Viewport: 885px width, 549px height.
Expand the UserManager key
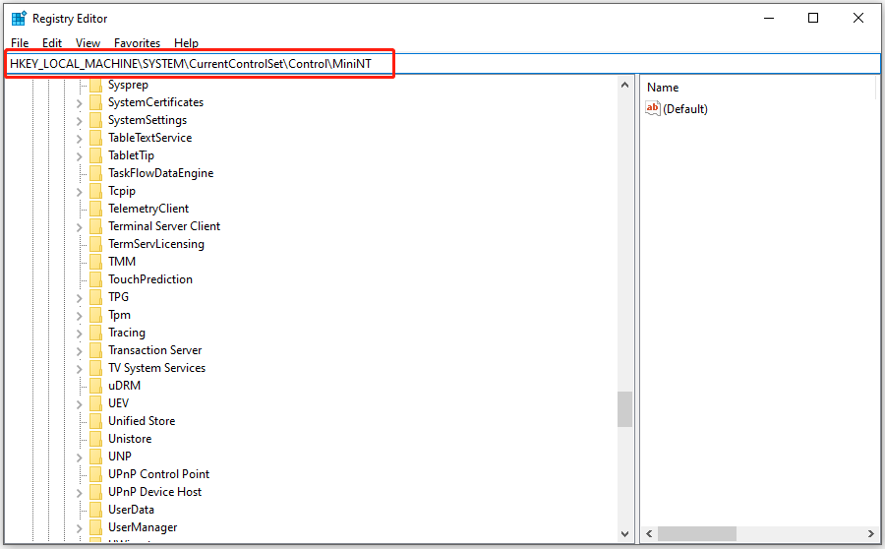coord(79,528)
